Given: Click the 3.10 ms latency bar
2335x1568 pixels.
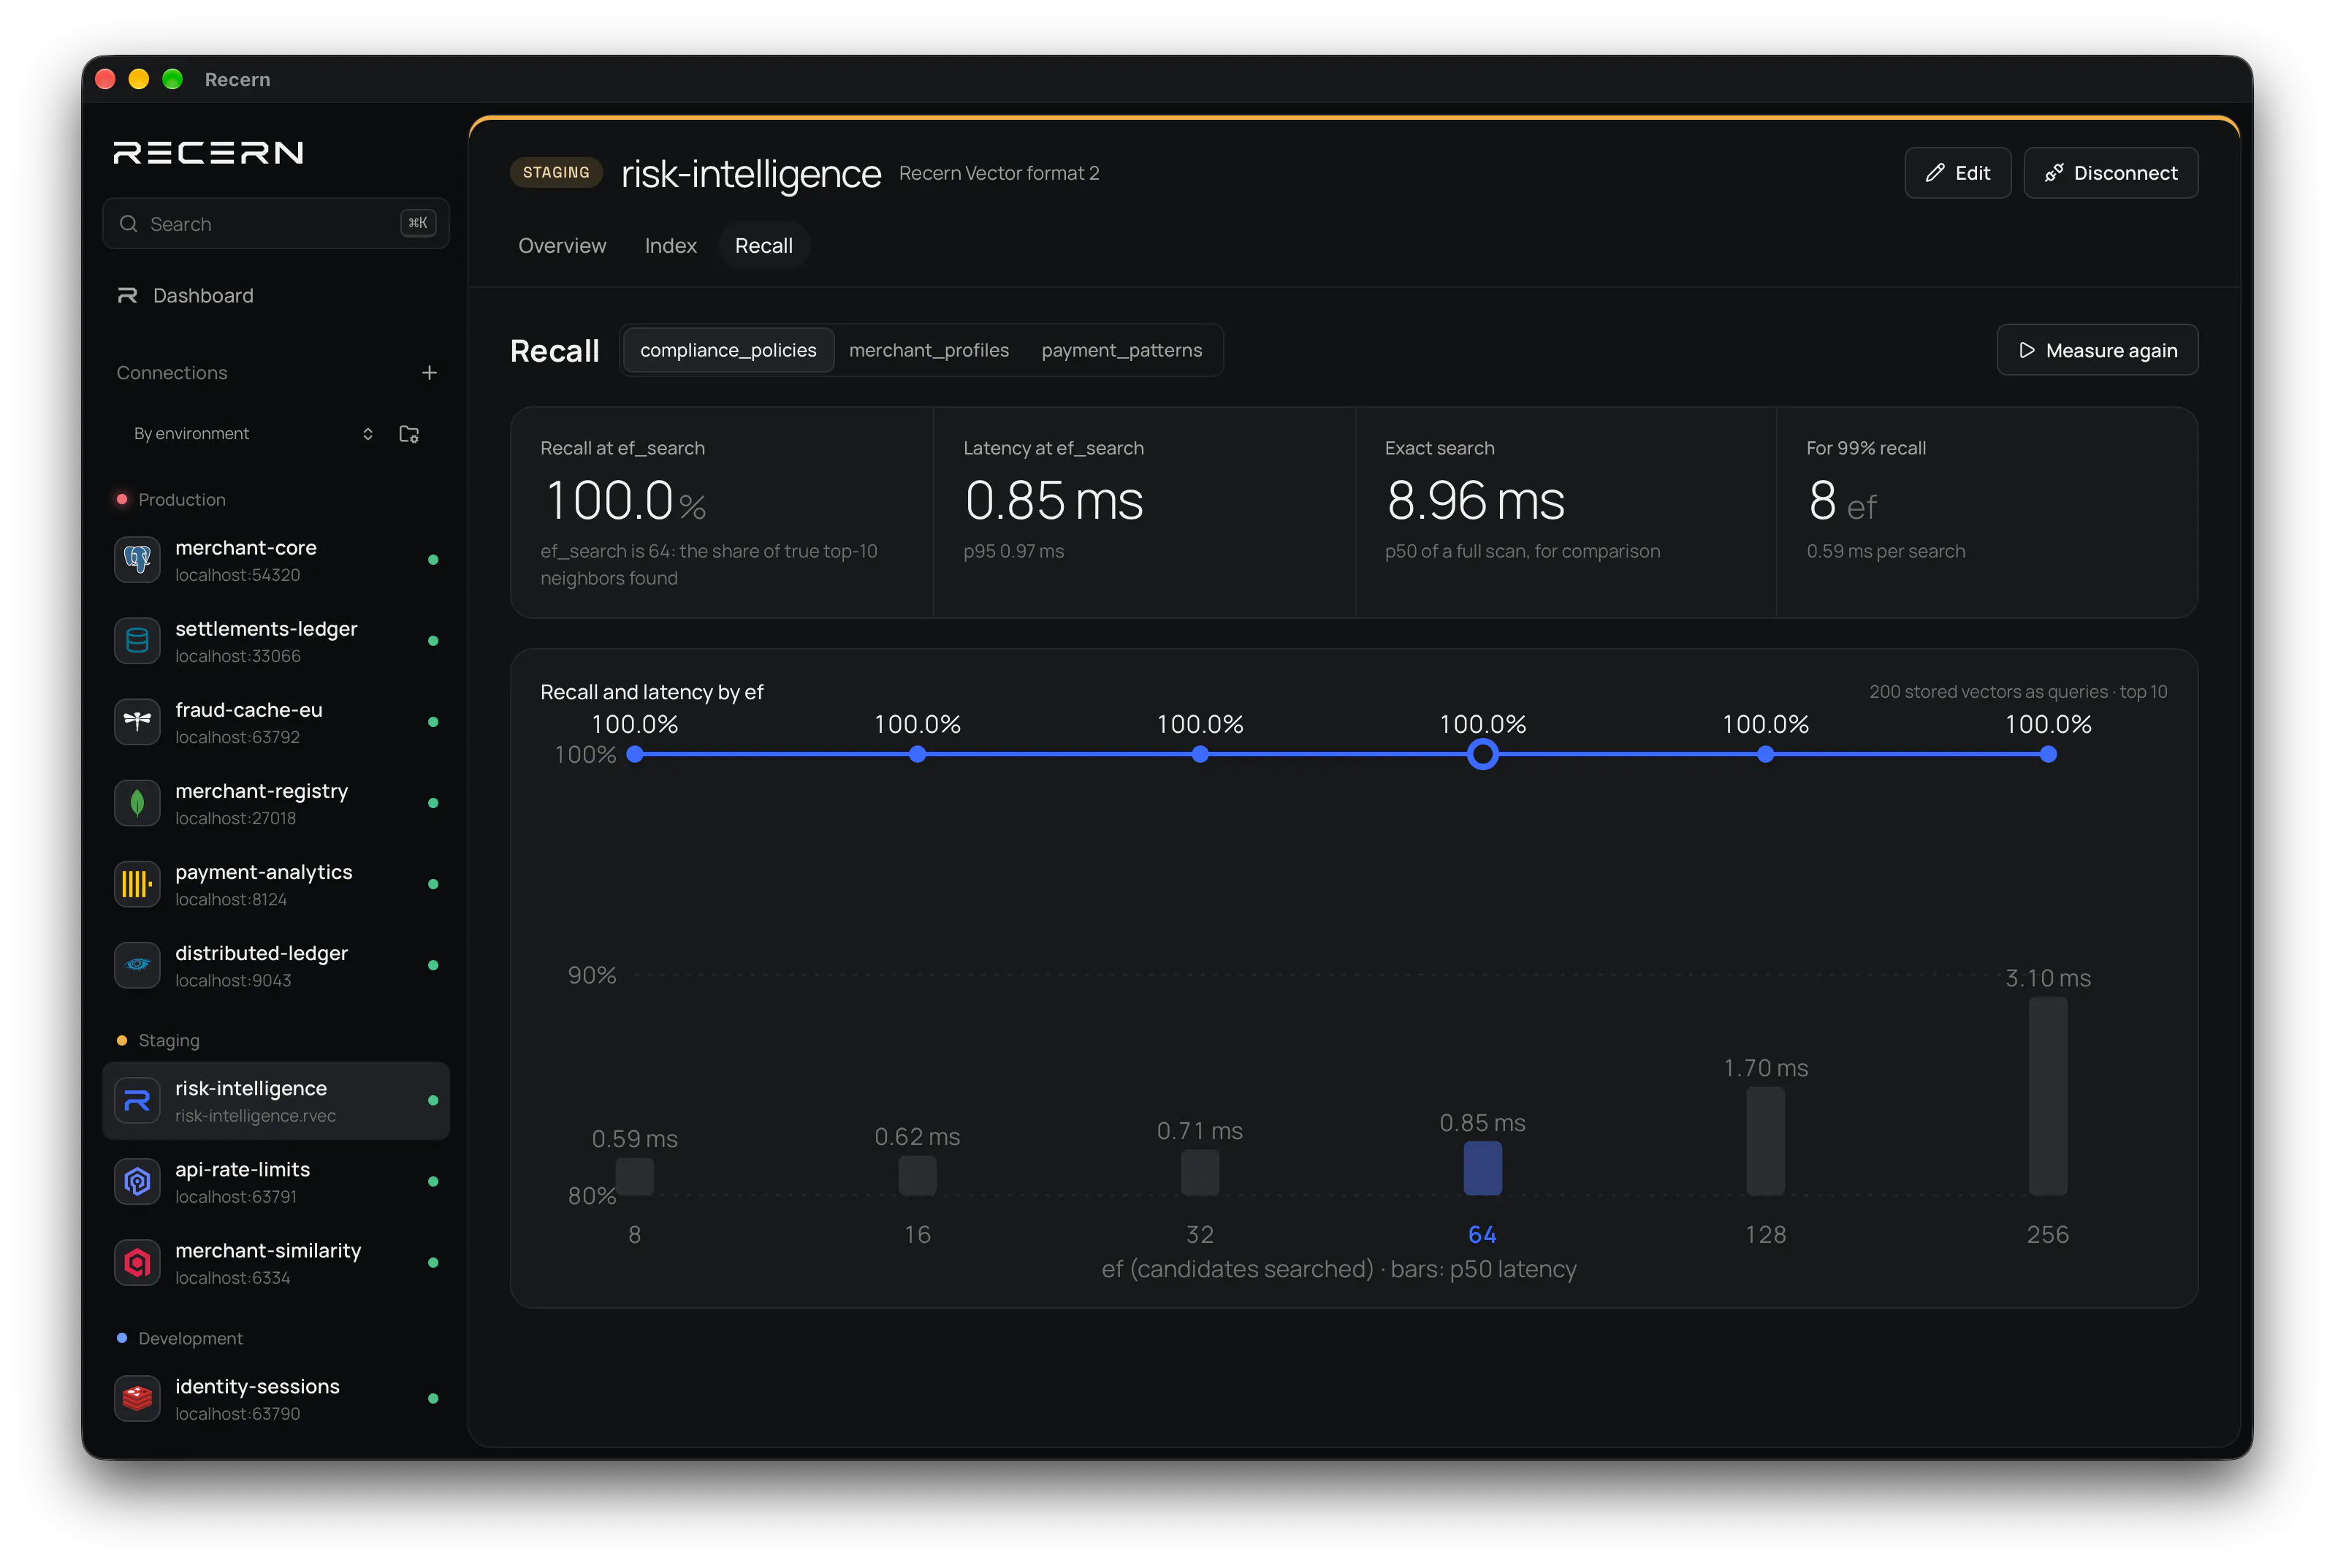Looking at the screenshot, I should pyautogui.click(x=2047, y=1096).
